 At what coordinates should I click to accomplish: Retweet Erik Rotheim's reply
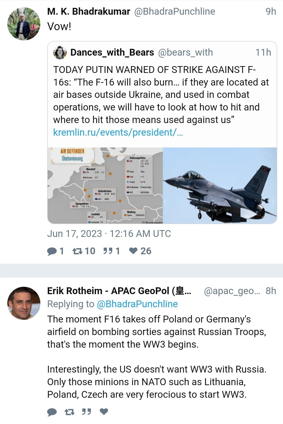click(x=69, y=412)
